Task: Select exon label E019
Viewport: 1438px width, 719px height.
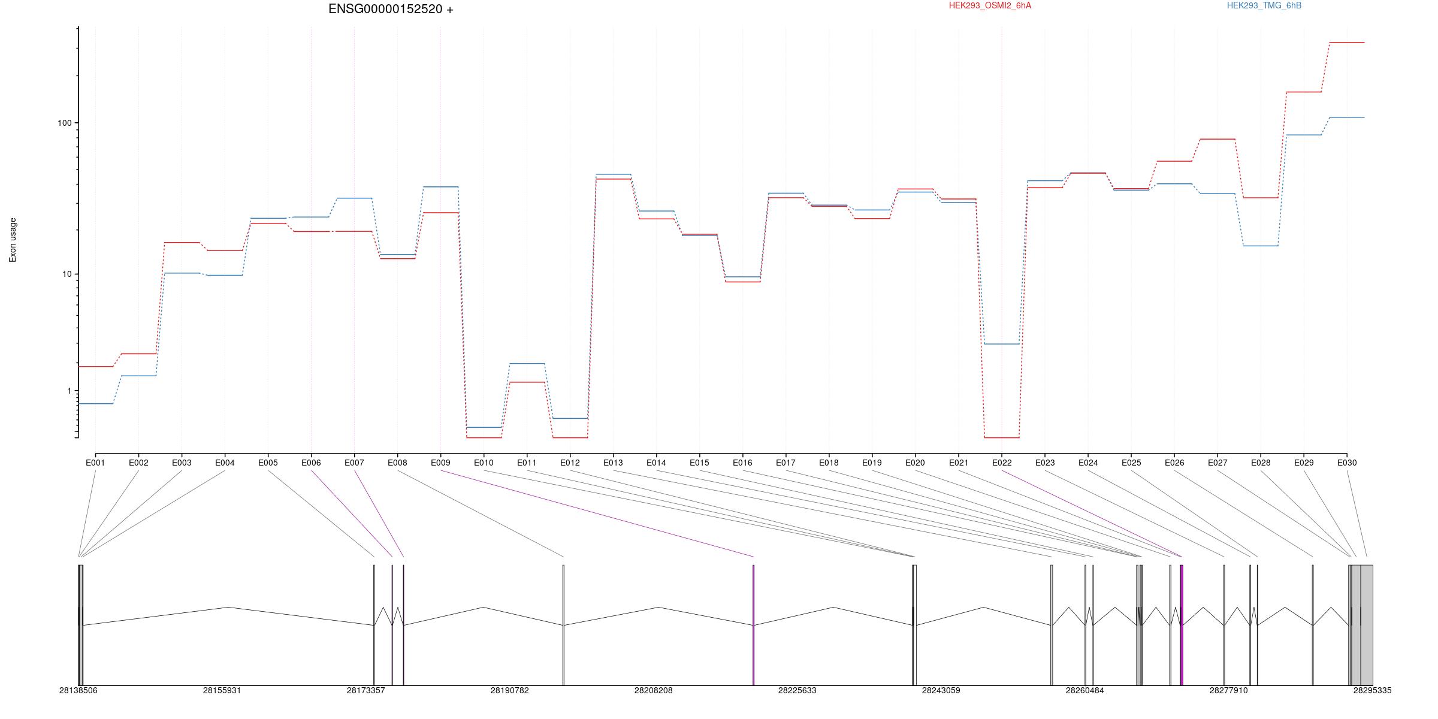Action: coord(872,463)
